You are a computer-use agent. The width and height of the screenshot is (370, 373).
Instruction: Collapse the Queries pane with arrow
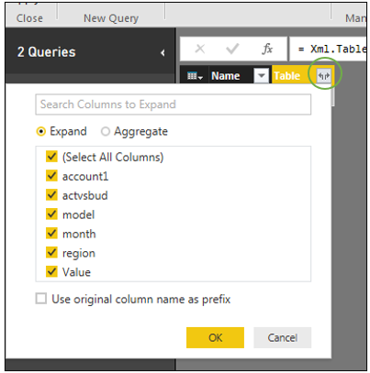coord(163,53)
